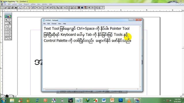Open PowerPoint from the taskbar

112,100
